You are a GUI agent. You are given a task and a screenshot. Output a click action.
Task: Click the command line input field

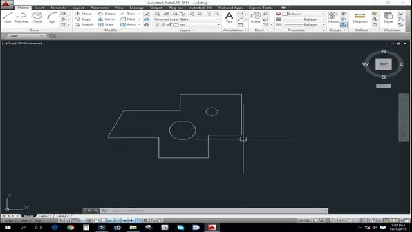tap(213, 211)
